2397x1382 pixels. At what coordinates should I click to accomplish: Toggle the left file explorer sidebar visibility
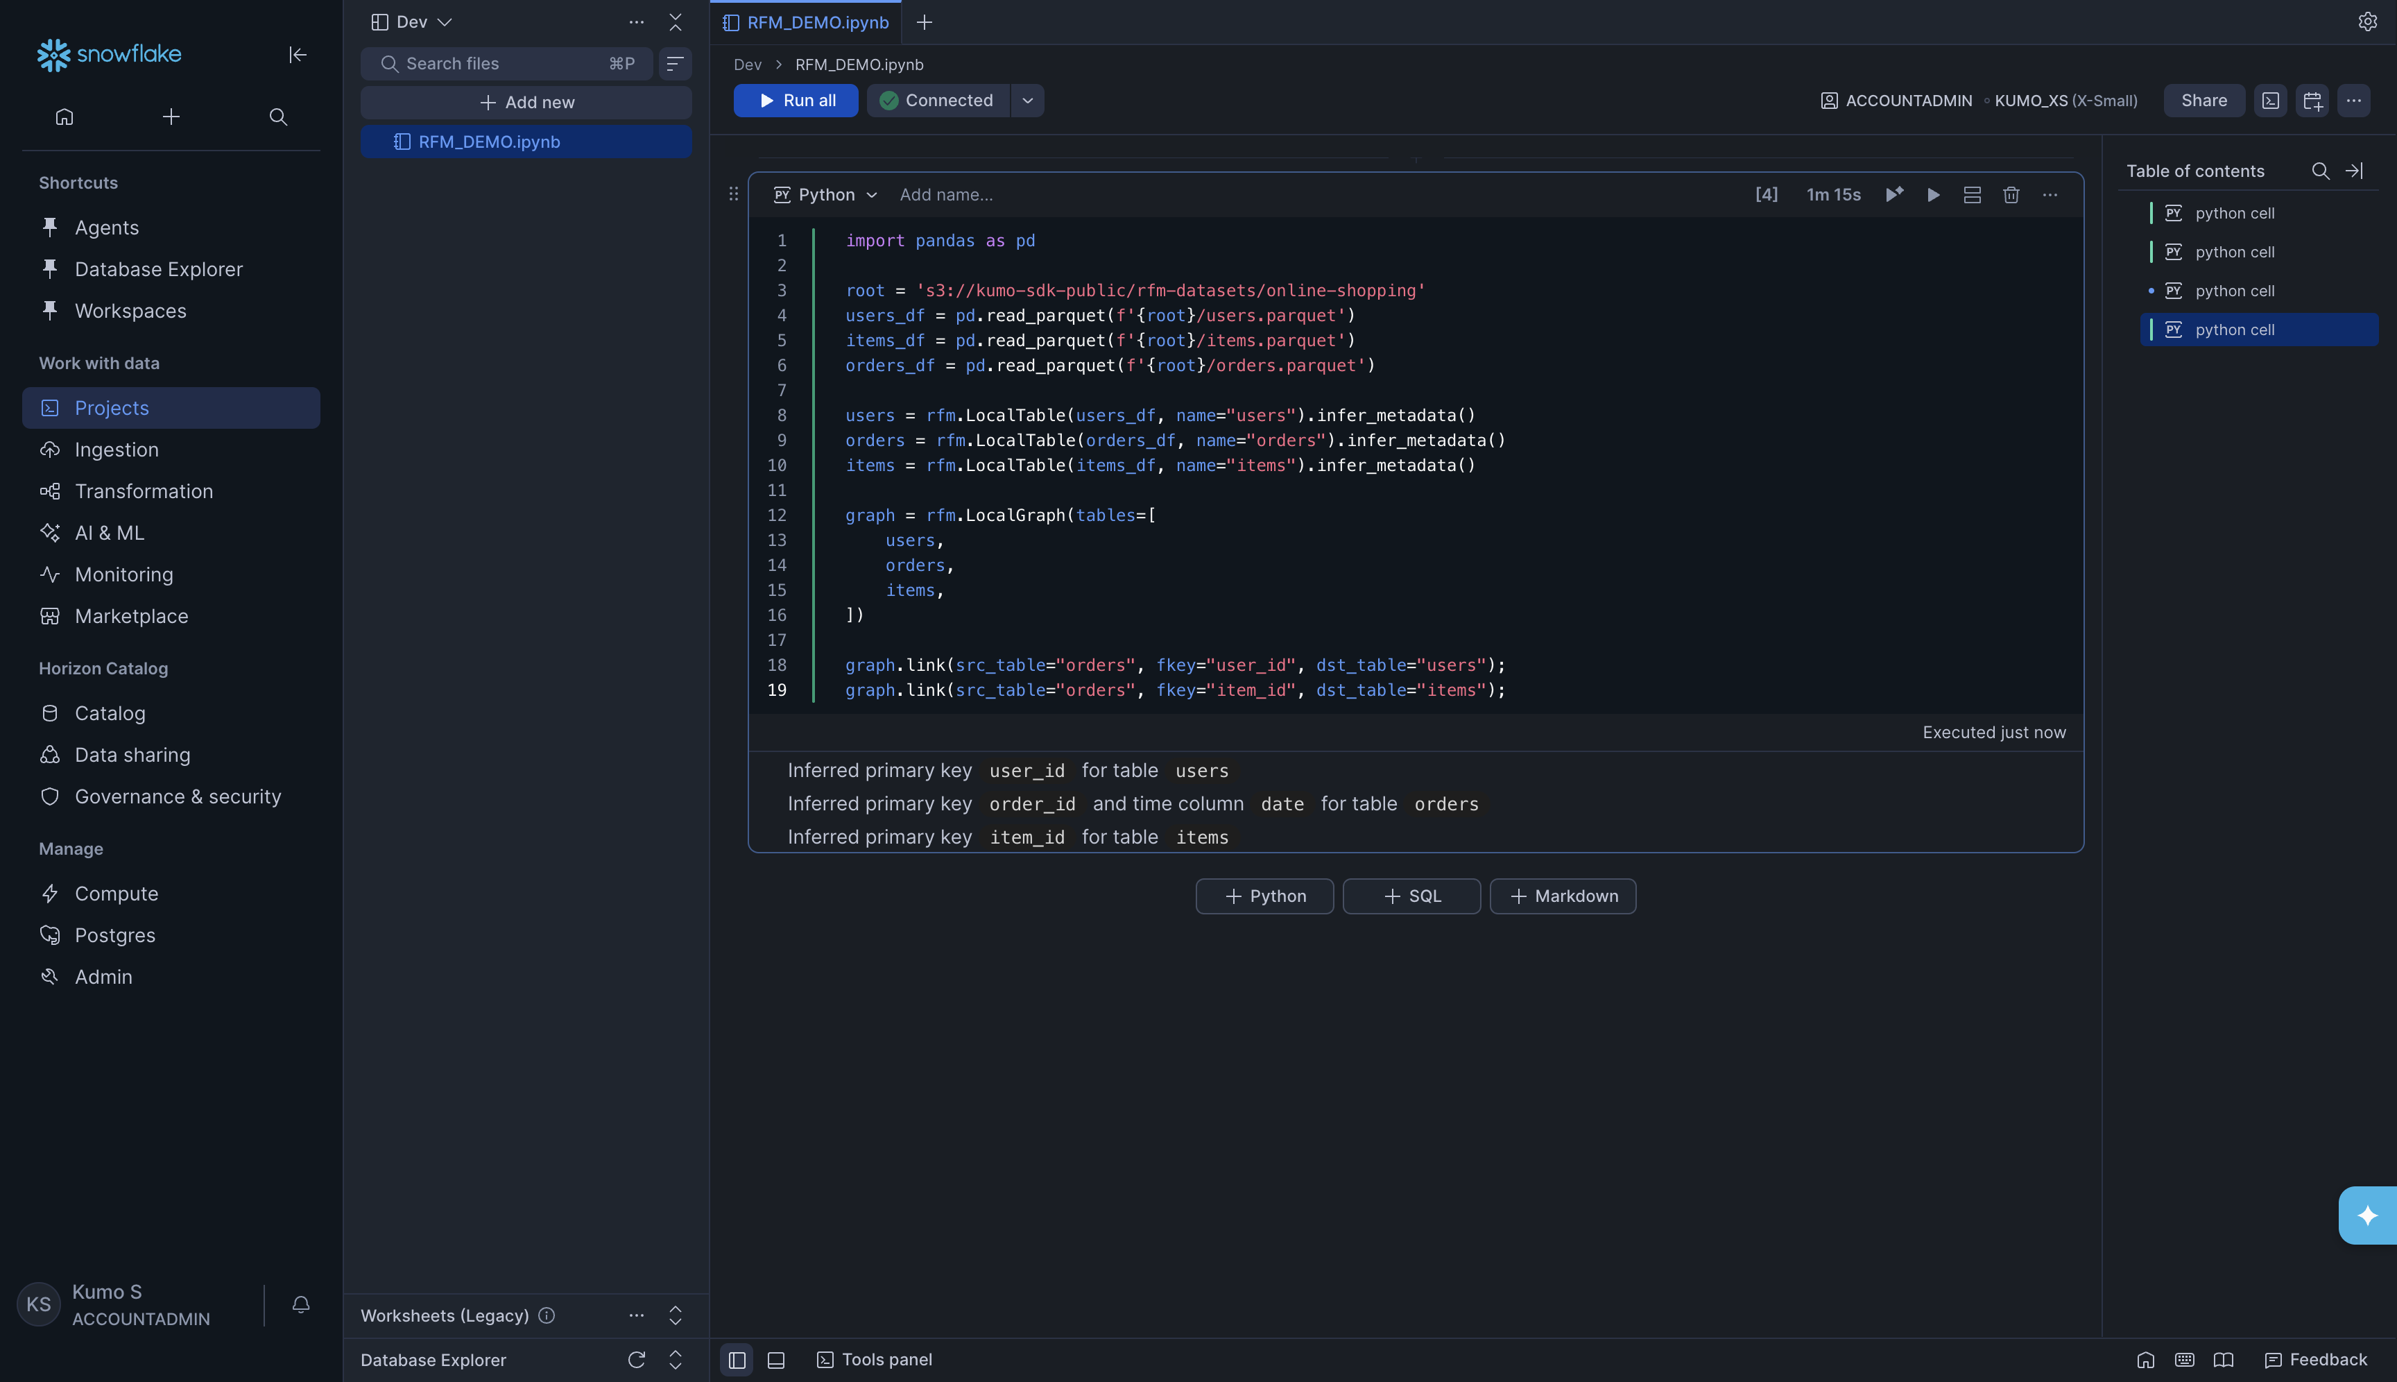click(737, 1359)
